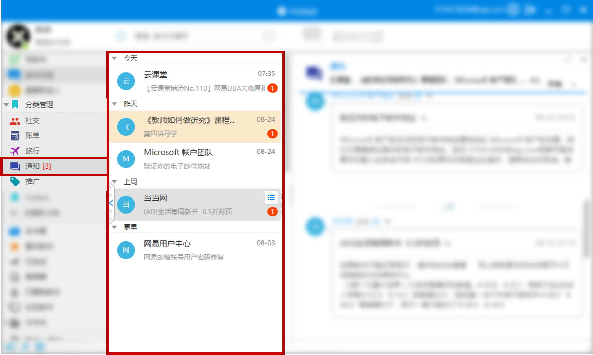
Task: Click unread badge on 第四讲导学 email
Action: coord(272,134)
